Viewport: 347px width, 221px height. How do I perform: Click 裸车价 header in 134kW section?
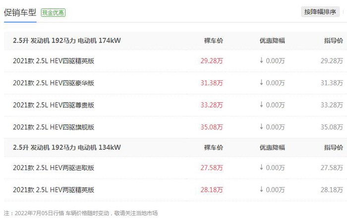(214, 148)
